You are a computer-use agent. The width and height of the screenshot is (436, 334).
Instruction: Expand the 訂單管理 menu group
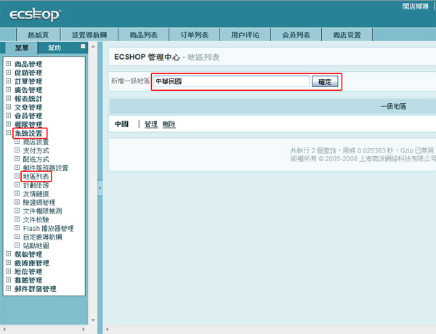[8, 81]
